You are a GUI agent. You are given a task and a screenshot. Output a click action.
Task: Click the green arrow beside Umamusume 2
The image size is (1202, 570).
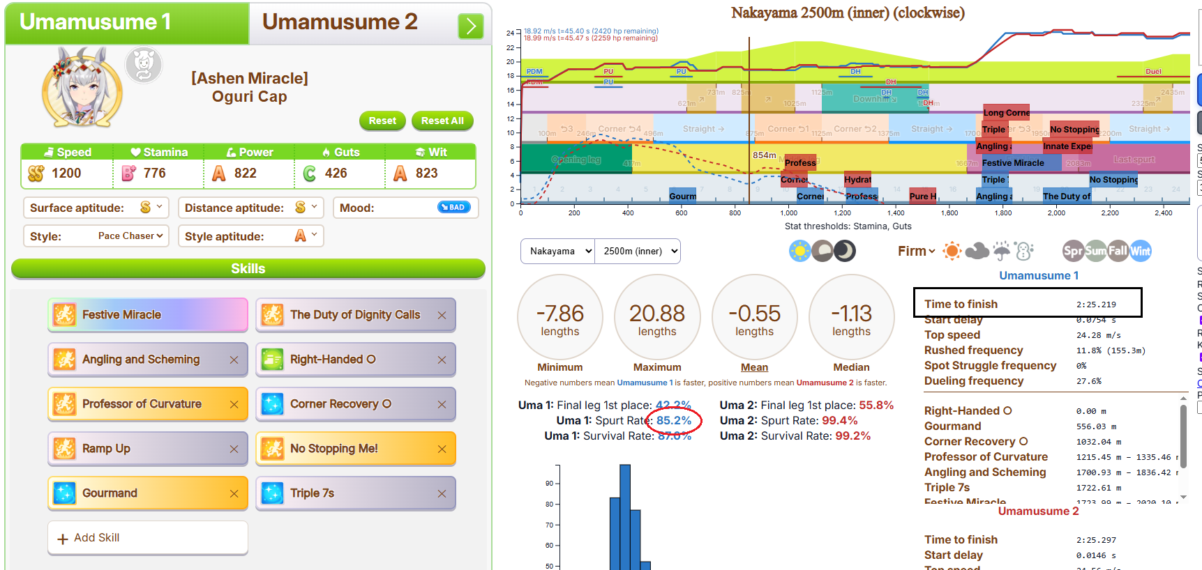click(471, 26)
